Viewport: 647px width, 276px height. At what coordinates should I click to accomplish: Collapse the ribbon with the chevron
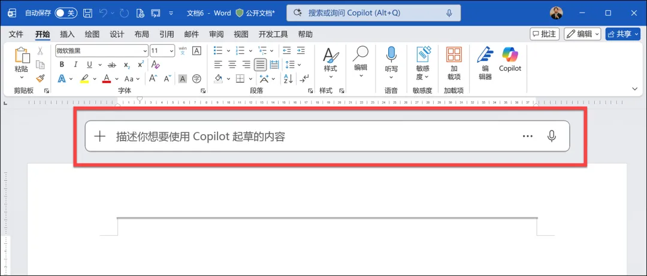pos(634,89)
